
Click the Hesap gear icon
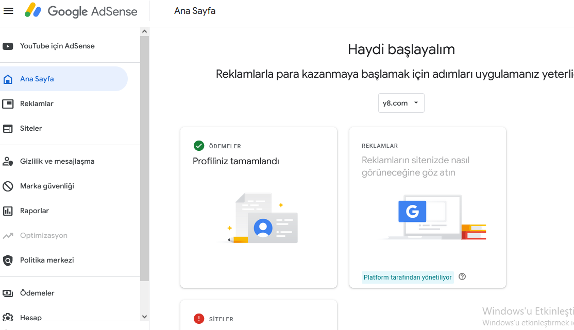tap(8, 317)
